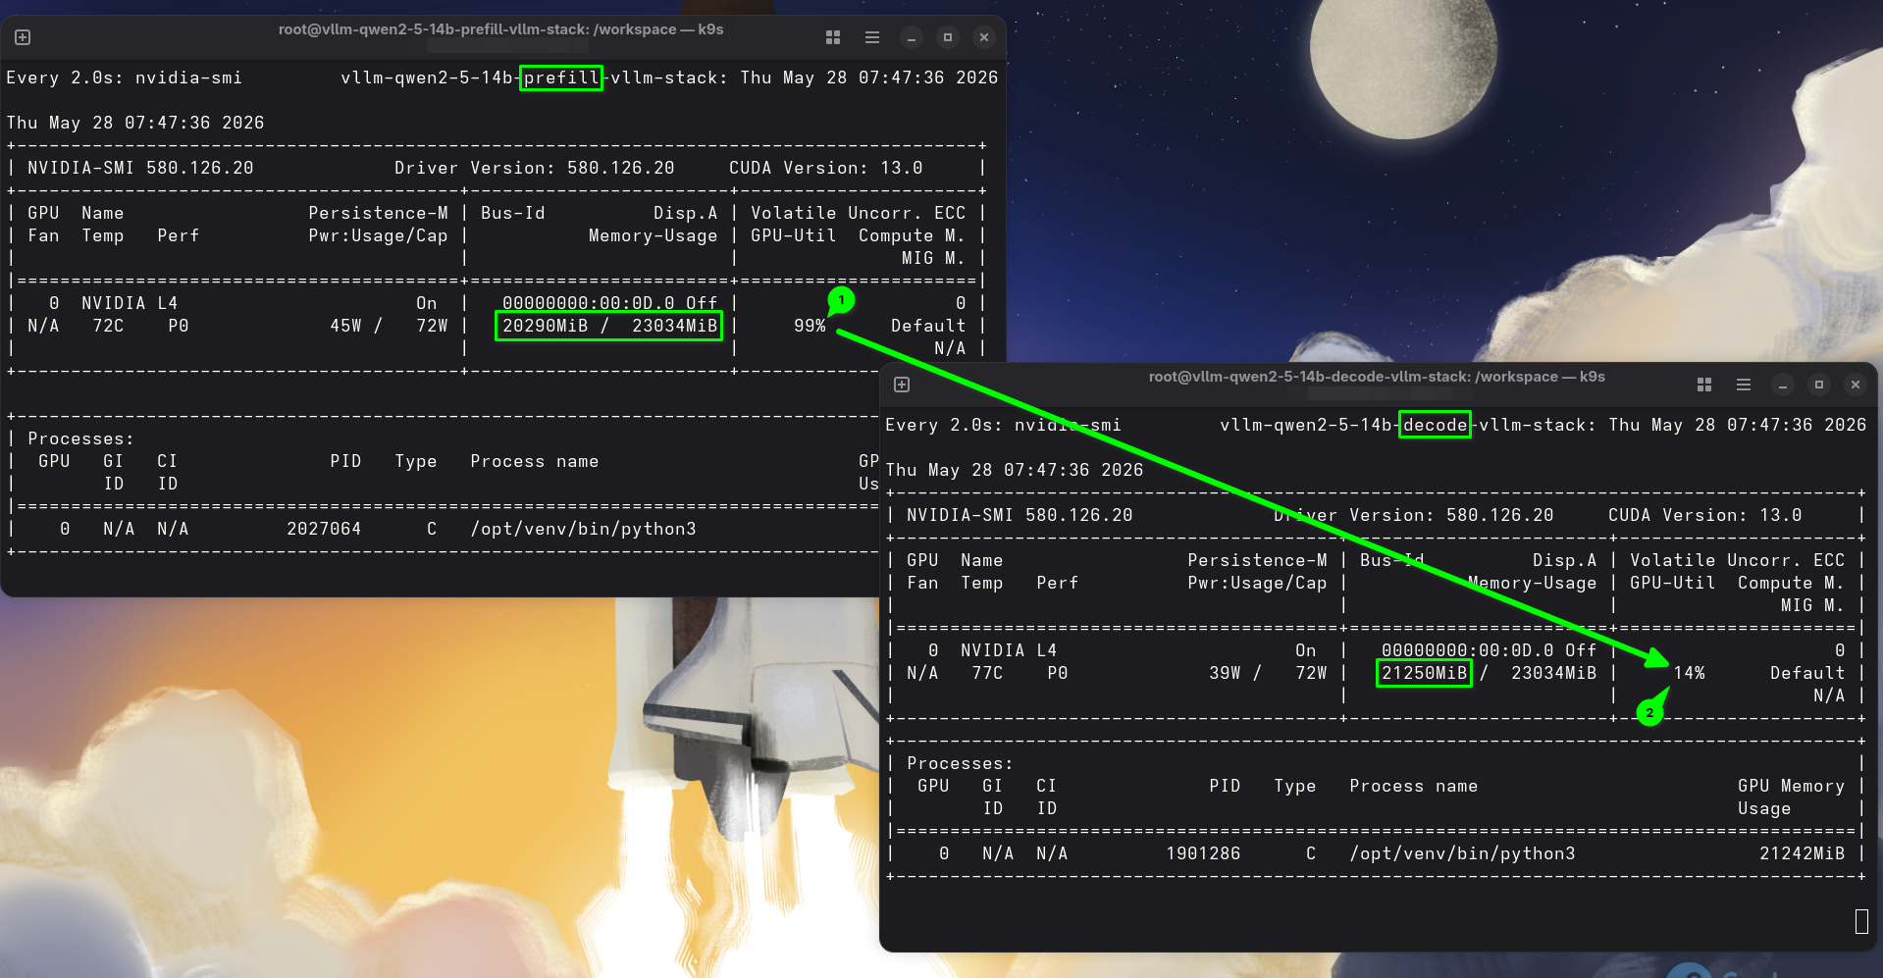Viewport: 1883px width, 978px height.
Task: Click the decode terminal title bar text
Action: point(1377,377)
